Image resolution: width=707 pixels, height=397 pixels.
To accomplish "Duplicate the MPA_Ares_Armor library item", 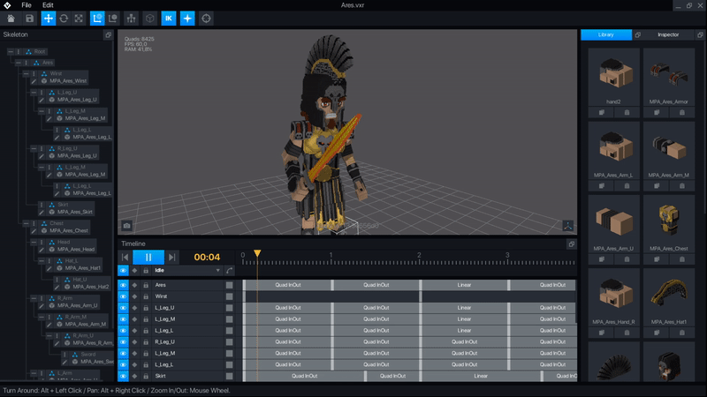I will tap(657, 113).
